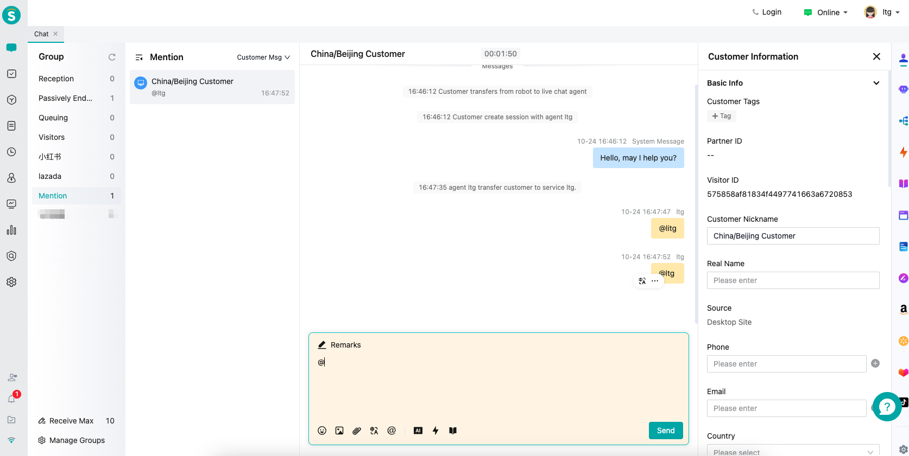Open settings gear in left sidebar

click(11, 282)
